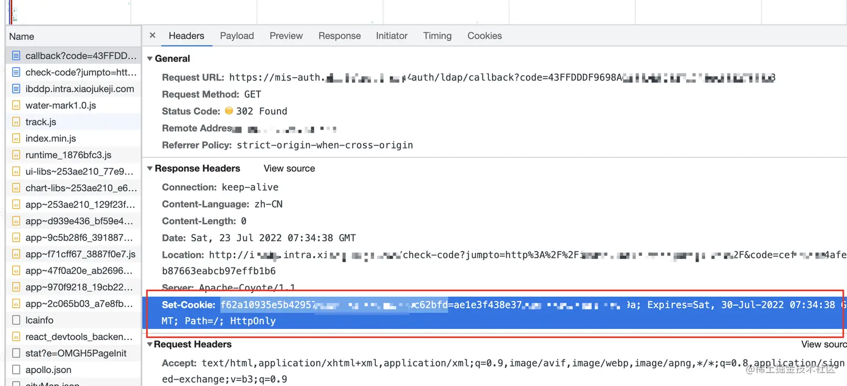The image size is (847, 386).
Task: Close the request details panel
Action: (x=152, y=35)
